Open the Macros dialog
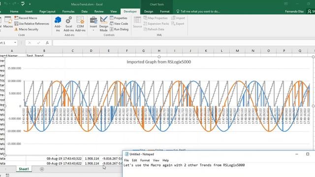Viewport: 315px width, 177px height. tap(8, 23)
